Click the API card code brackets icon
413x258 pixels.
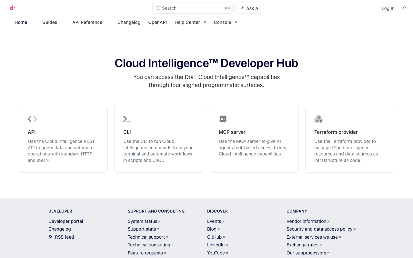tap(32, 119)
